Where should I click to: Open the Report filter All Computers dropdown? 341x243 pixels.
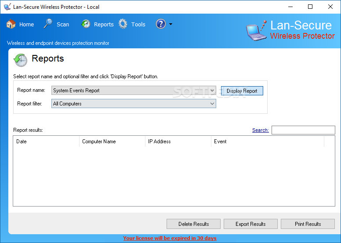134,104
